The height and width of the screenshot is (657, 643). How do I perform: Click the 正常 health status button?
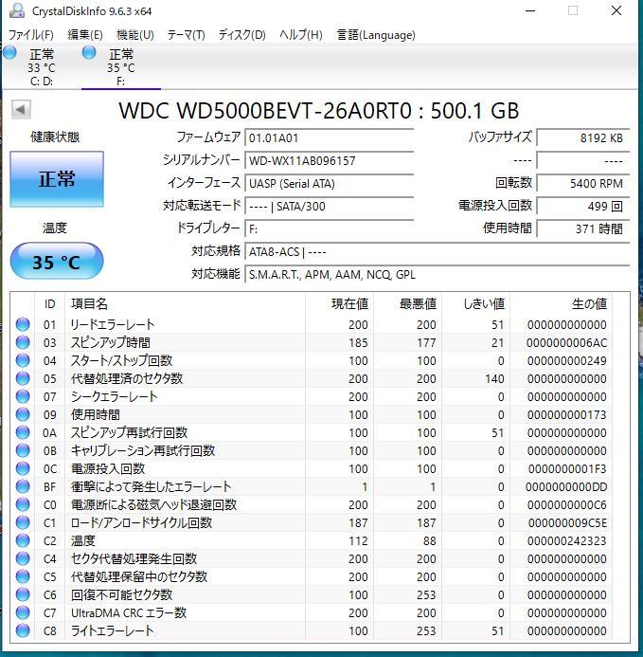57,179
